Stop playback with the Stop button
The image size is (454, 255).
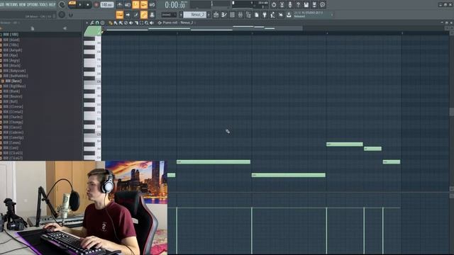(x=88, y=5)
